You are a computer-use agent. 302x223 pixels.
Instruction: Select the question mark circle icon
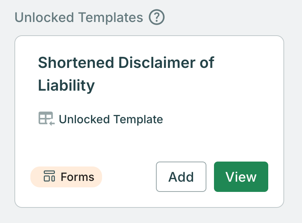pos(157,17)
